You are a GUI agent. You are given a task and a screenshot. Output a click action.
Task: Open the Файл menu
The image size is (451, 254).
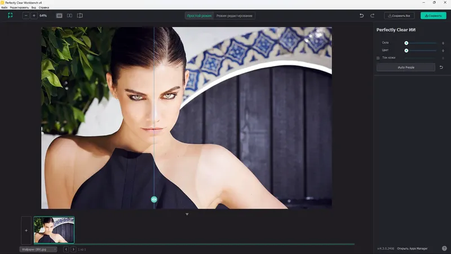[5, 7]
